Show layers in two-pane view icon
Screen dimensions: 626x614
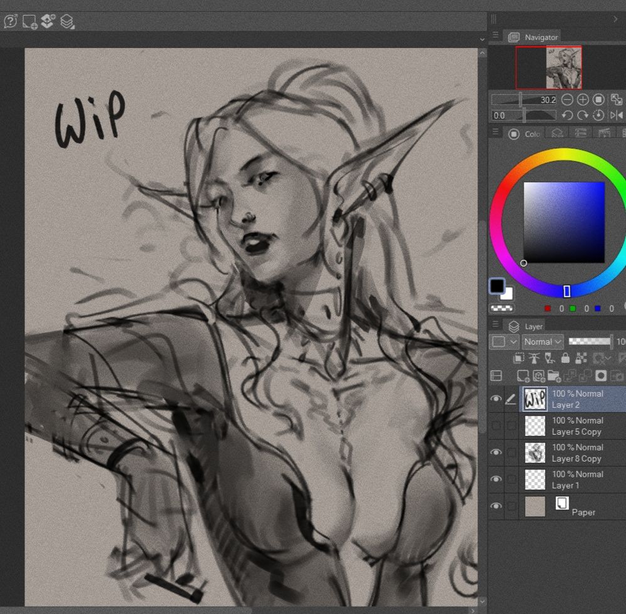pyautogui.click(x=496, y=376)
